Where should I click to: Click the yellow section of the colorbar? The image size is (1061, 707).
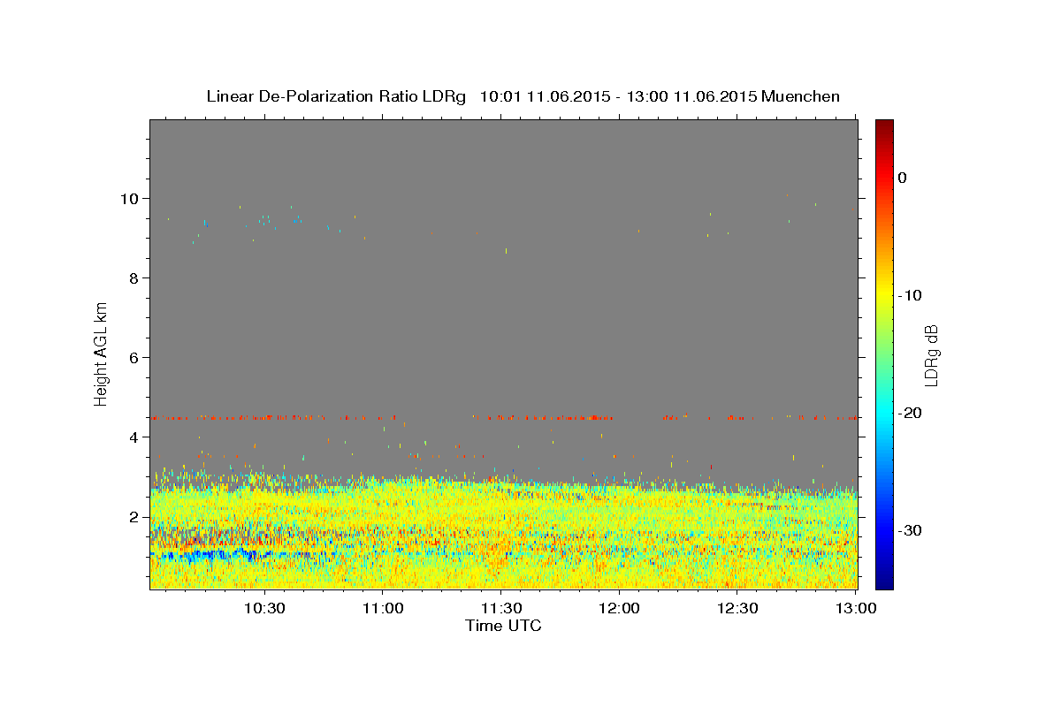point(884,296)
